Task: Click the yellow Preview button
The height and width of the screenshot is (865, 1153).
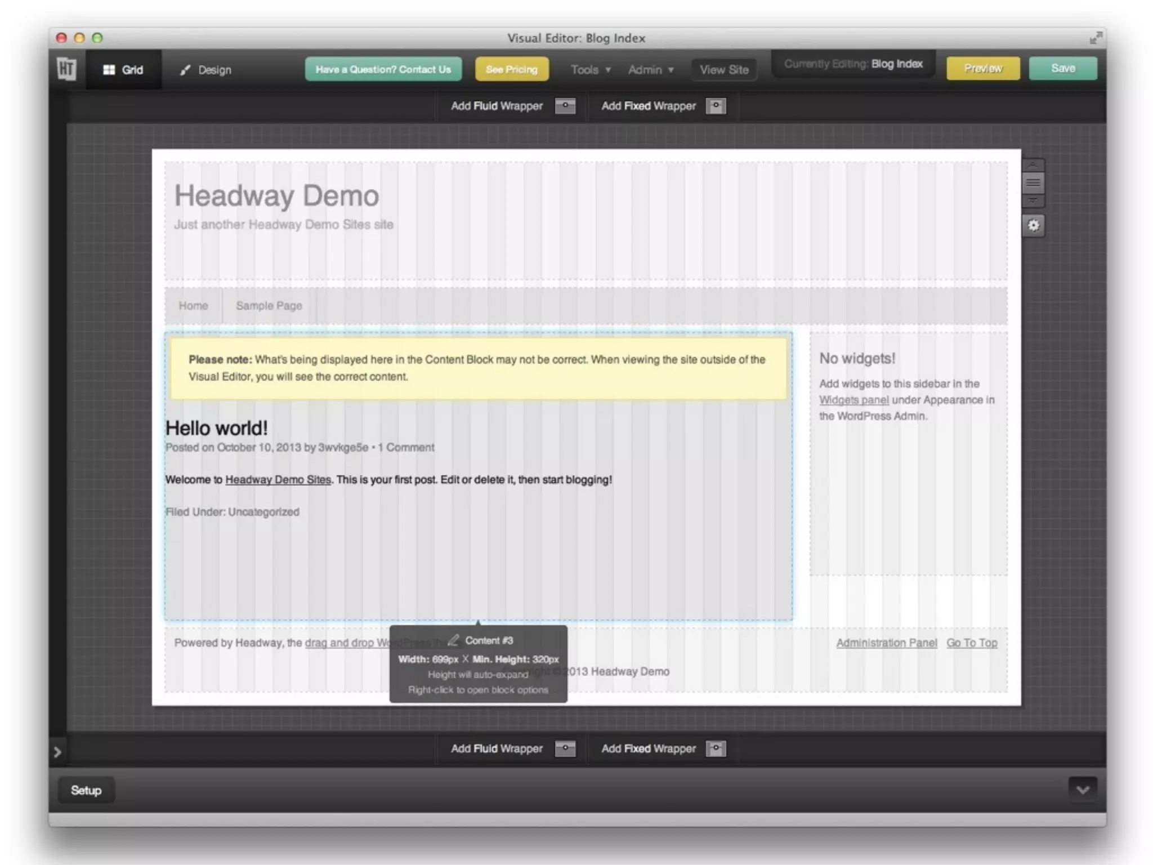Action: (x=982, y=68)
